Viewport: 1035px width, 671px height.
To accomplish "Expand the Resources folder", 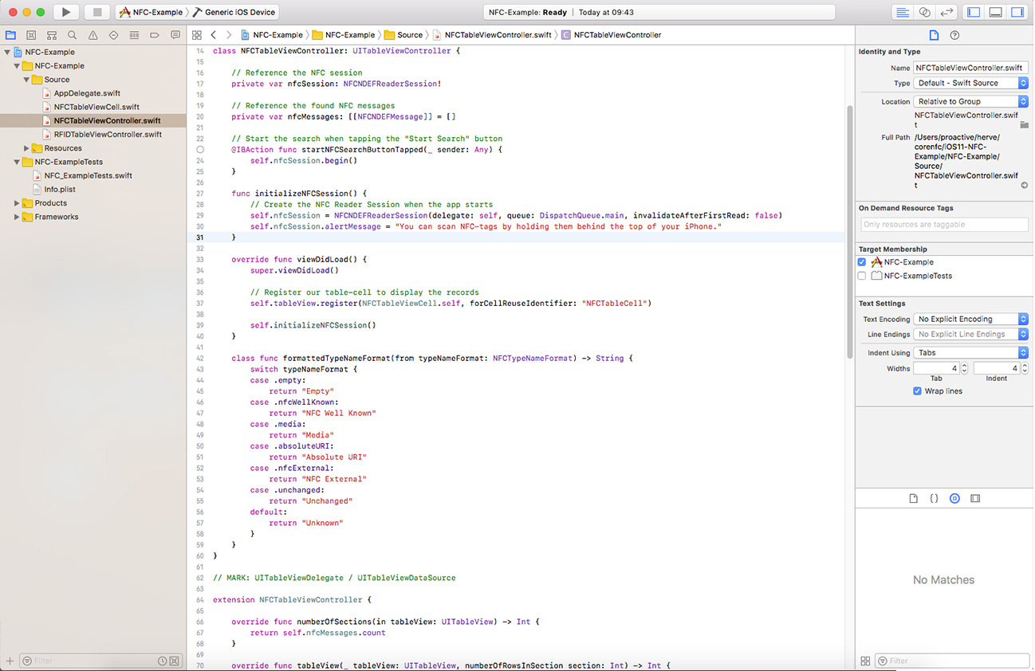I will tap(27, 148).
